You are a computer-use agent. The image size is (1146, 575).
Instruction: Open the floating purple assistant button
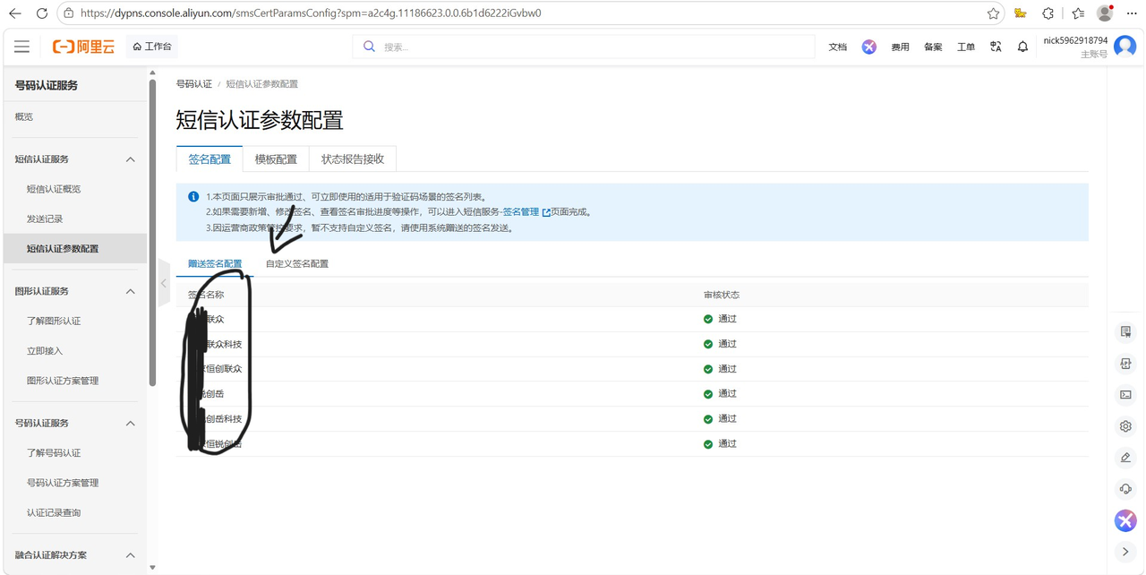pyautogui.click(x=1125, y=520)
